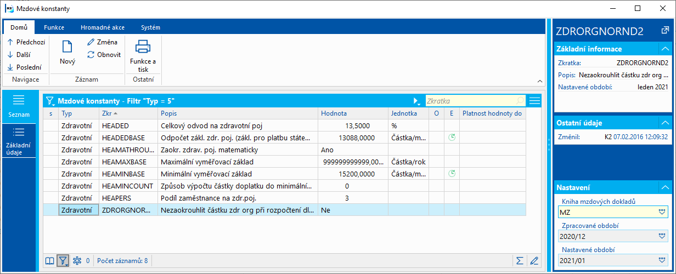Screen dimensions: 676x274
Task: Click value 13,5000 in Hodnota column
Action: point(353,125)
